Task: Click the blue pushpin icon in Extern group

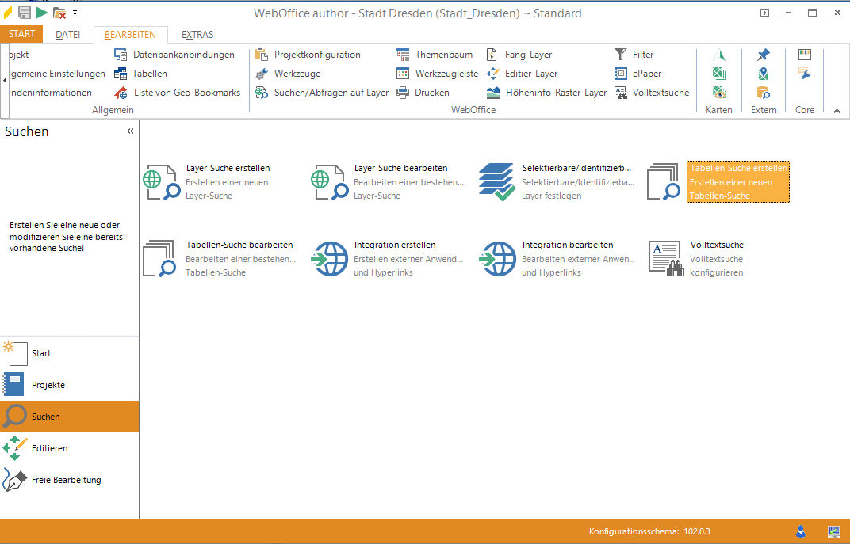Action: 763,55
